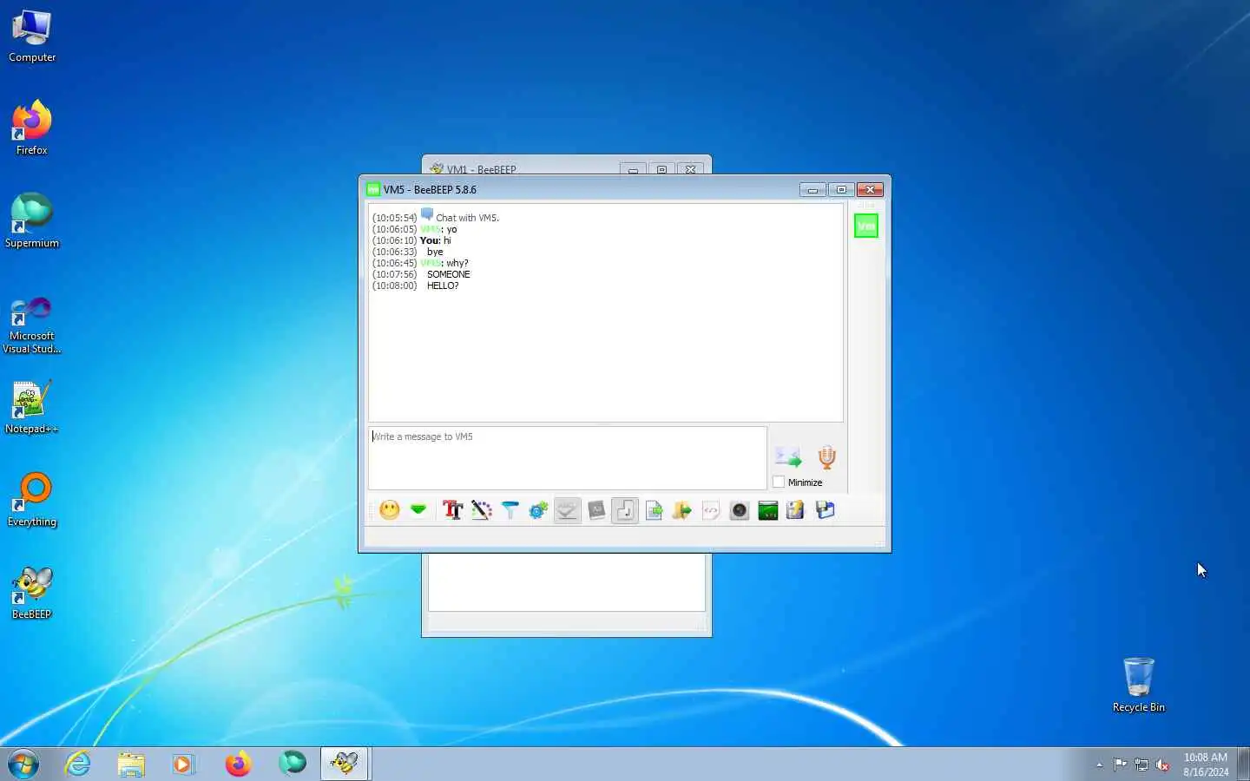The width and height of the screenshot is (1250, 781).
Task: Save the chat with floppy icon
Action: pos(795,510)
